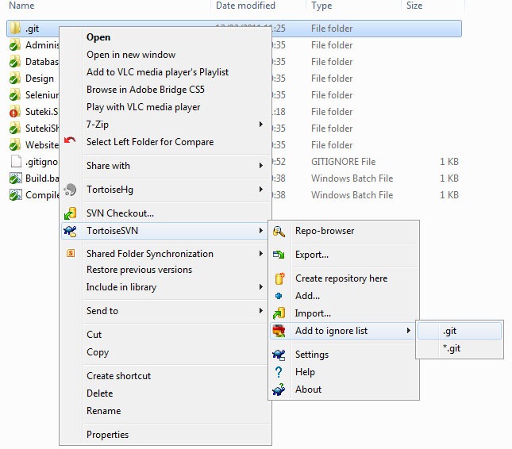Viewport: 512px width, 449px height.
Task: Click the Seleniur folder icon
Action: coord(15,95)
